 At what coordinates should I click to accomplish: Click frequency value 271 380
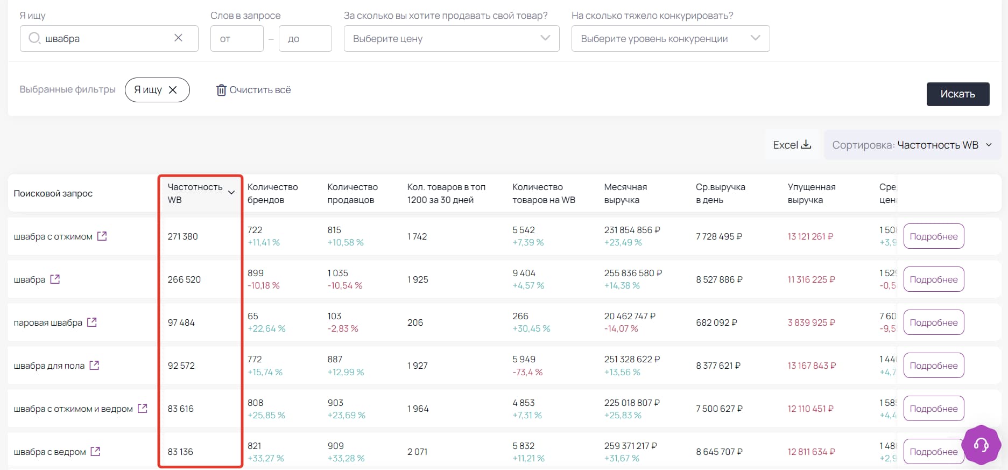[x=182, y=236]
